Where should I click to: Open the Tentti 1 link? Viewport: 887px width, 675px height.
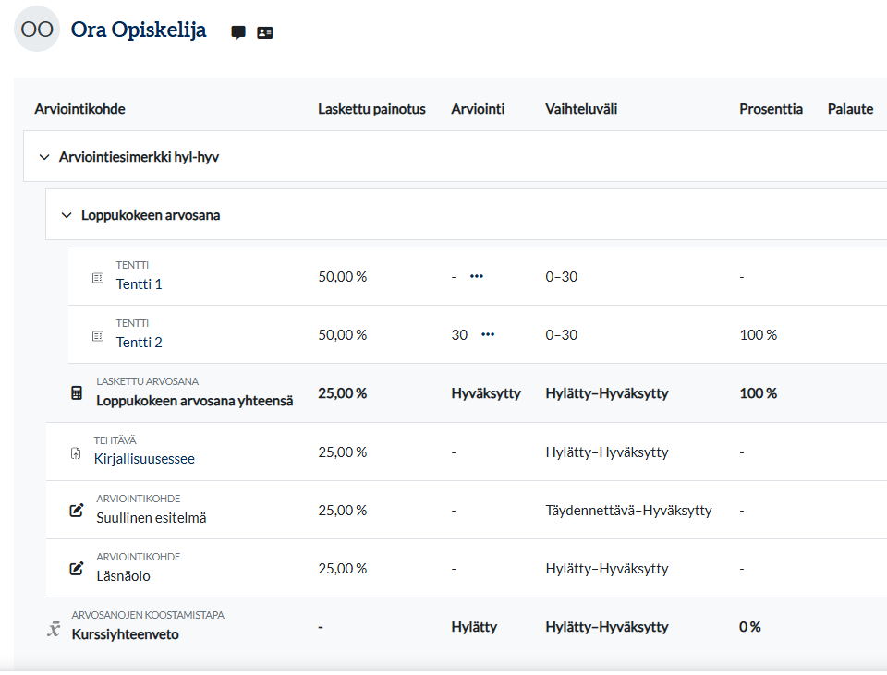pyautogui.click(x=139, y=284)
